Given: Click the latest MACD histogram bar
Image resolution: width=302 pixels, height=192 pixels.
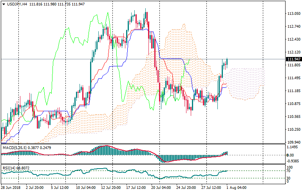Looking at the screenshot, I should 226,153.
